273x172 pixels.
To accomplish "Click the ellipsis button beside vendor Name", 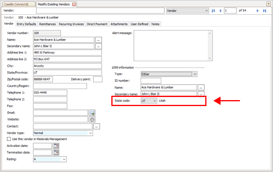I will [x=98, y=40].
